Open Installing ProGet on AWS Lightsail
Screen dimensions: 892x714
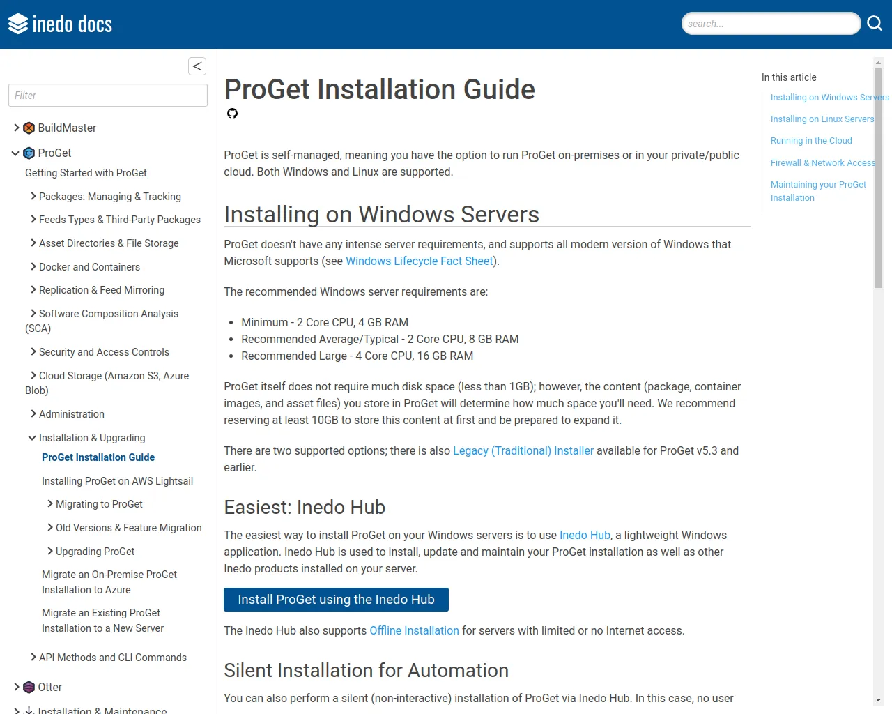117,481
